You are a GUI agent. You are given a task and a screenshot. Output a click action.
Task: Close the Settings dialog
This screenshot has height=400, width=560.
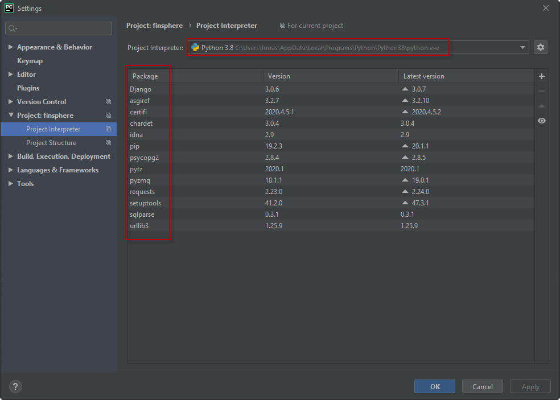point(545,8)
